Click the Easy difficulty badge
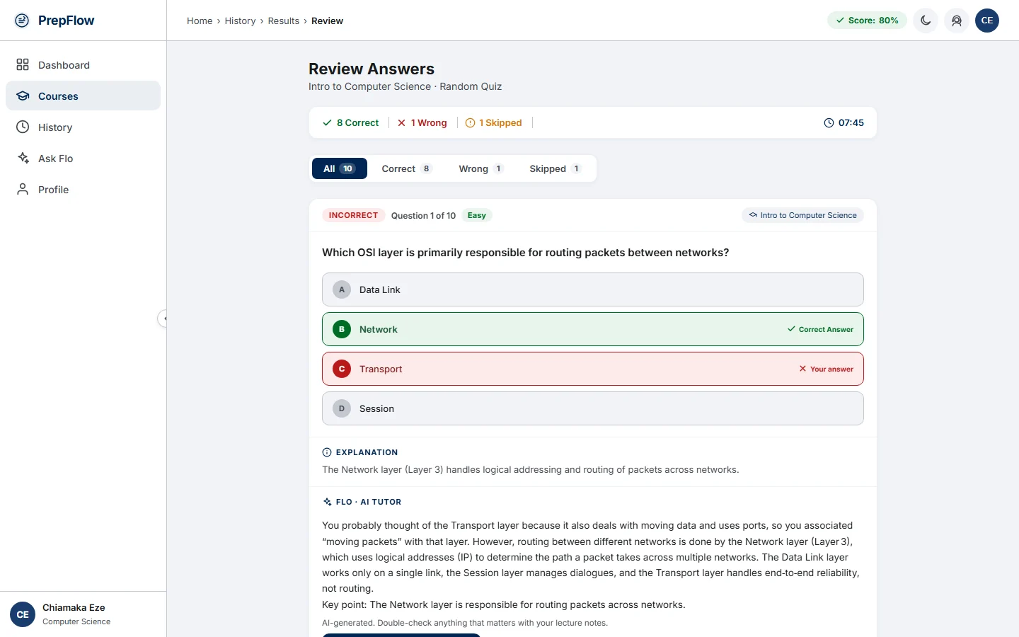1019x637 pixels. pos(476,215)
